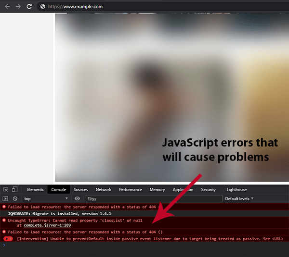Click the error icon beside Uncaught TypeError

click(4, 220)
